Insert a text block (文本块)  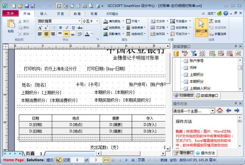pyautogui.click(x=158, y=21)
